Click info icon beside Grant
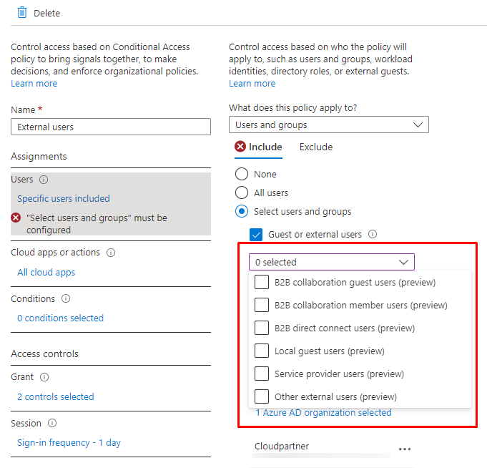Image resolution: width=487 pixels, height=468 pixels. click(44, 377)
